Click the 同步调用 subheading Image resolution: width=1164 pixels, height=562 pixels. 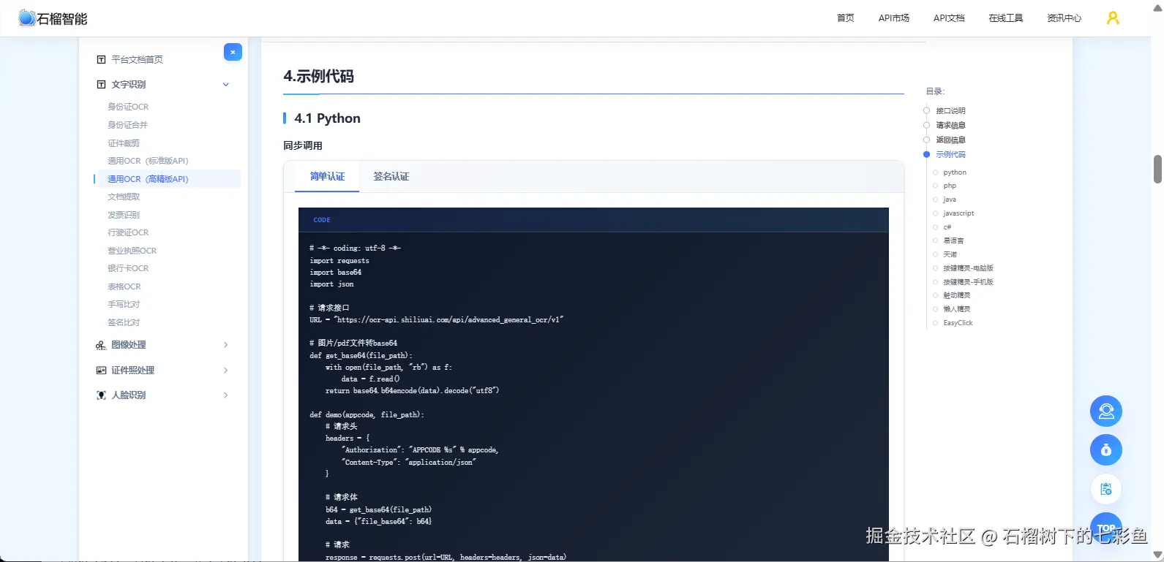click(303, 146)
